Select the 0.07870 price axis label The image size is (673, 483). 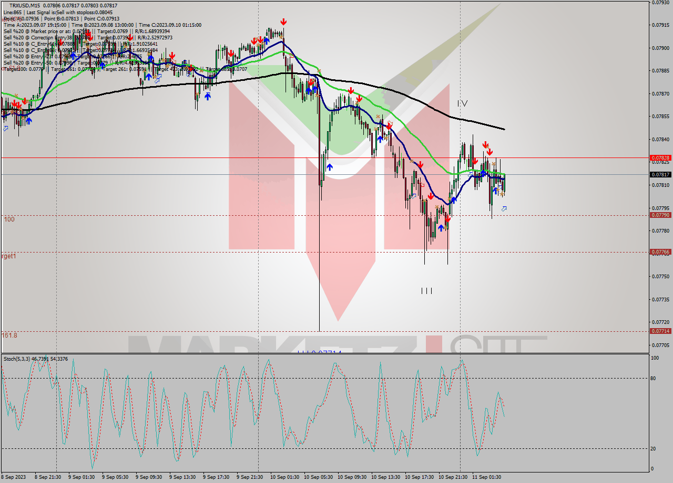point(660,93)
